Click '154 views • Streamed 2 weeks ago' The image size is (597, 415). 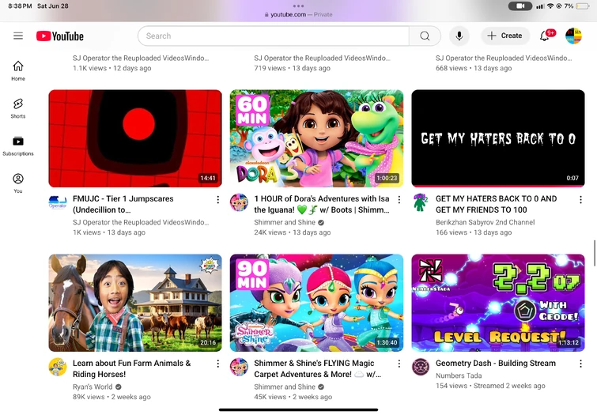(x=490, y=386)
